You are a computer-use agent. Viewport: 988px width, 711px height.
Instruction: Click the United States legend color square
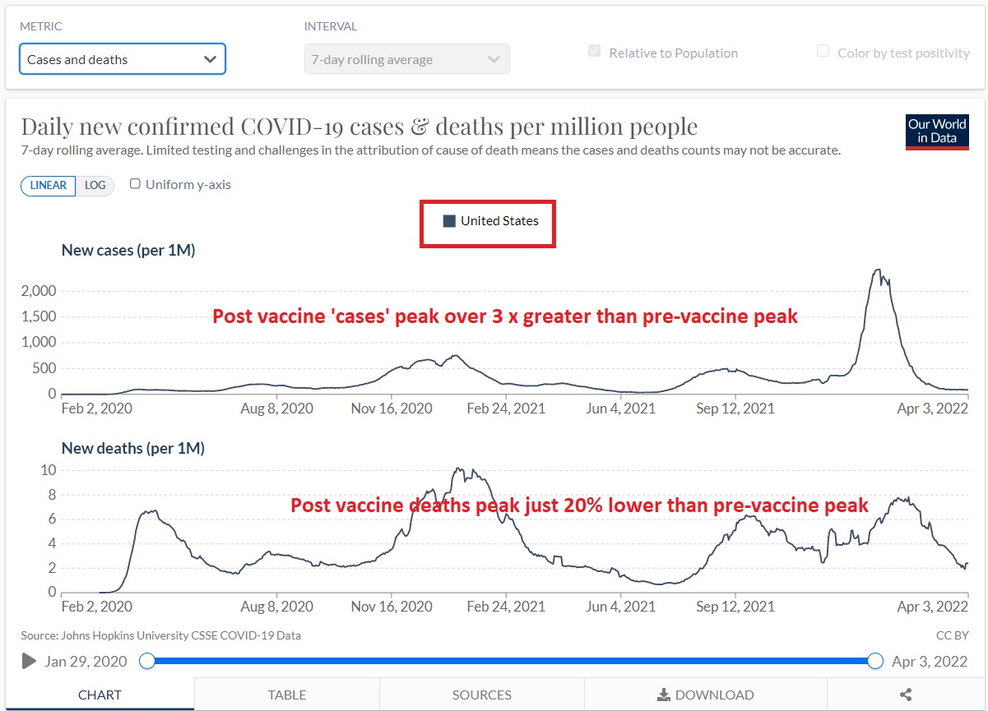point(449,221)
